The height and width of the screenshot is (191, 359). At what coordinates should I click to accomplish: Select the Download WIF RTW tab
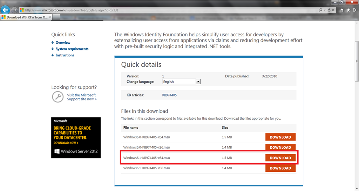click(x=26, y=17)
